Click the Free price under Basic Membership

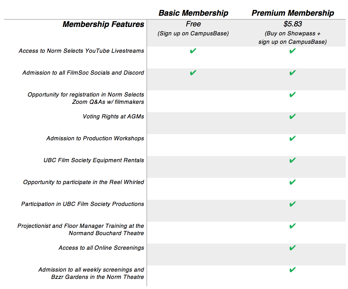click(193, 24)
